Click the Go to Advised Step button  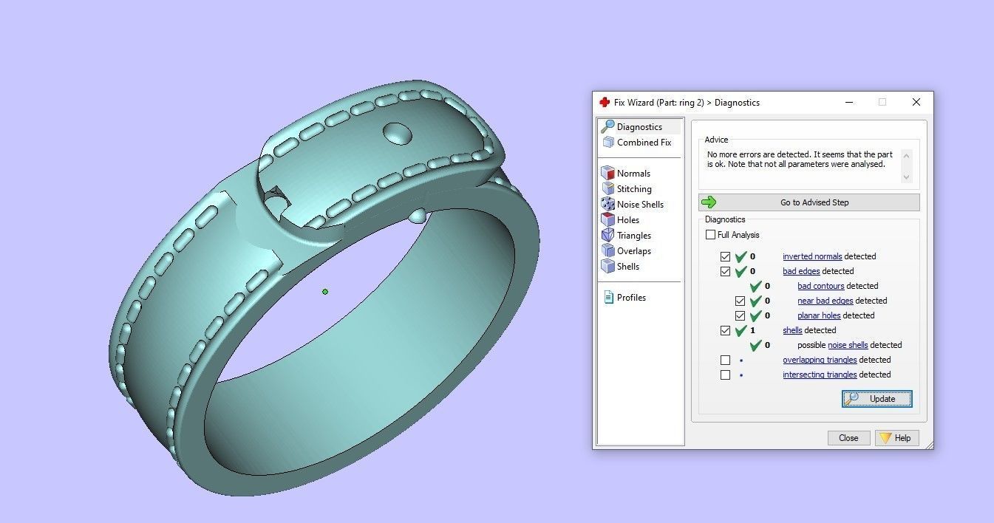[x=809, y=202]
